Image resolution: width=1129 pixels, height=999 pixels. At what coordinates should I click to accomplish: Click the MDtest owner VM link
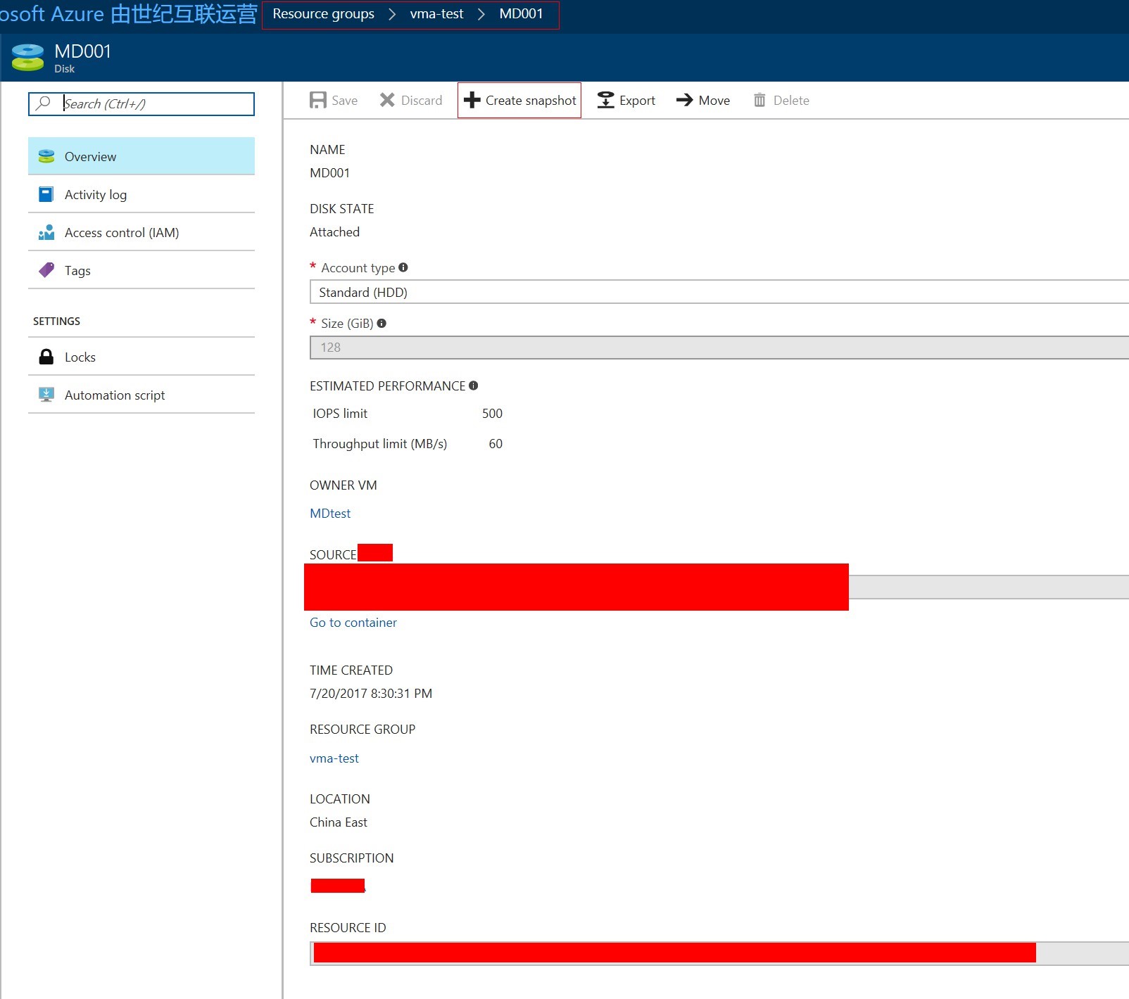330,514
